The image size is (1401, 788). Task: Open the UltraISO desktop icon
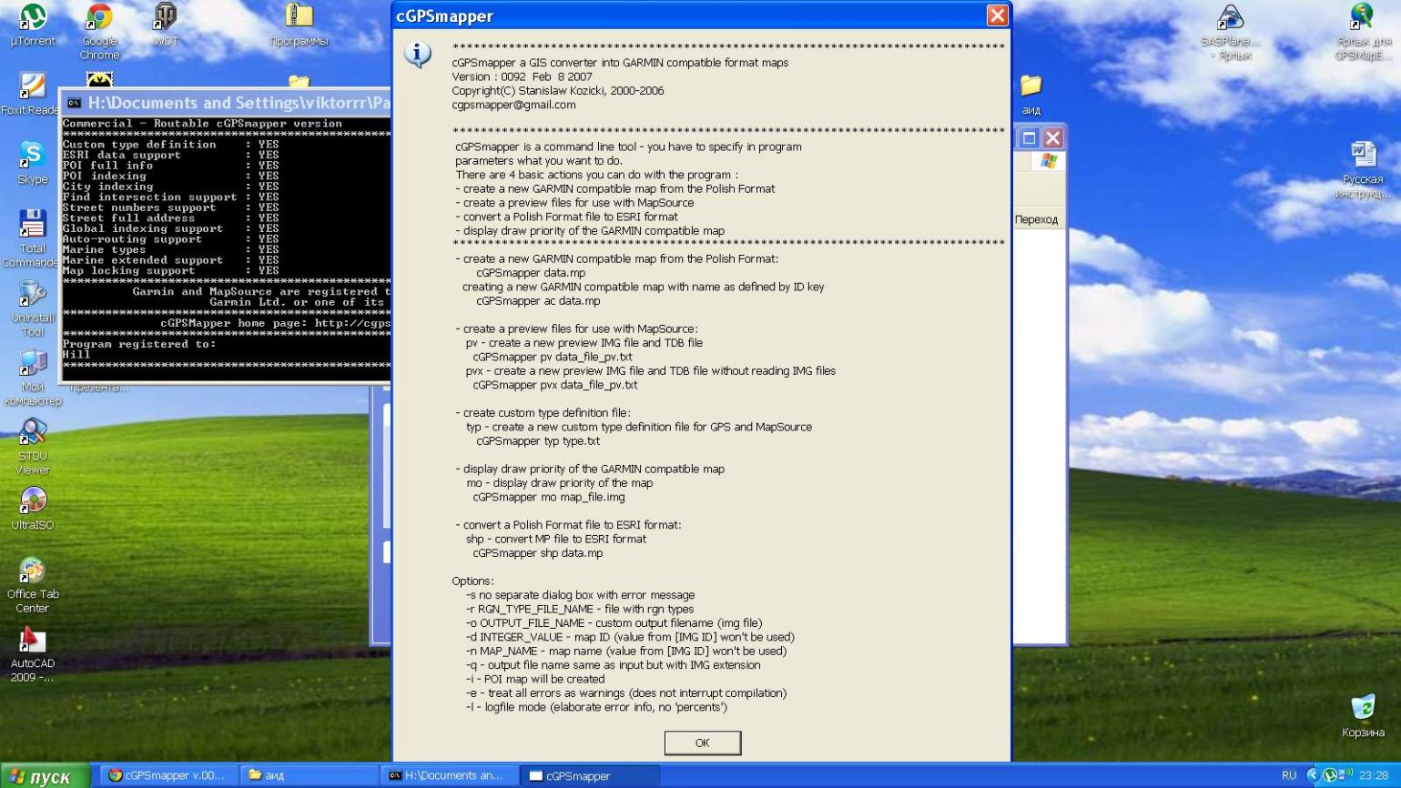[33, 501]
